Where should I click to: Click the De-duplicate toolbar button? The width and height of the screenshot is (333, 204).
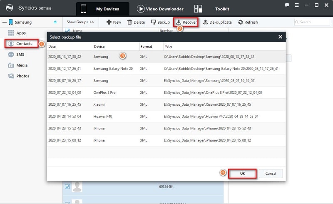[x=217, y=22]
